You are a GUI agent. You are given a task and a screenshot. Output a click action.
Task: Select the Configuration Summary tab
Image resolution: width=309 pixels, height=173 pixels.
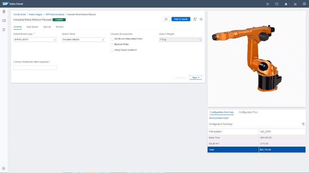pos(222,112)
